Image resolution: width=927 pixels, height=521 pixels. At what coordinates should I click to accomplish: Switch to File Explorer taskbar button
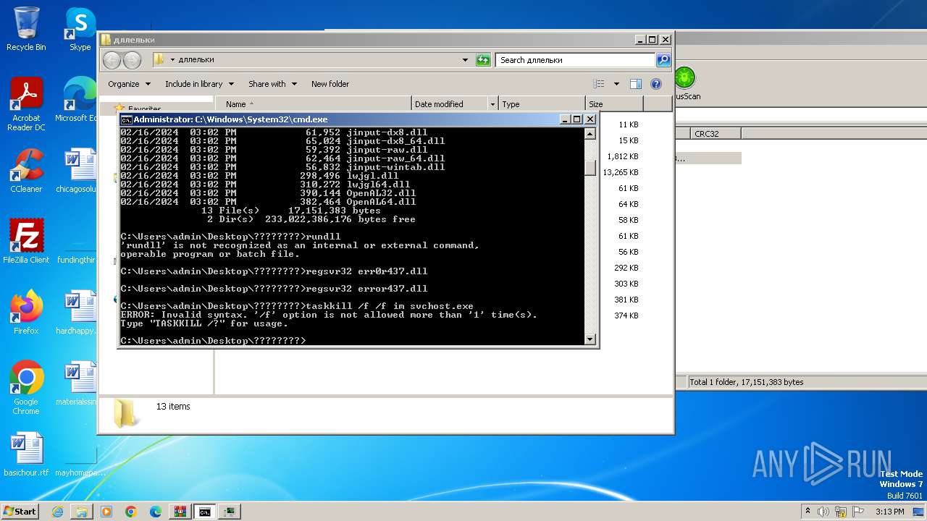coord(82,512)
